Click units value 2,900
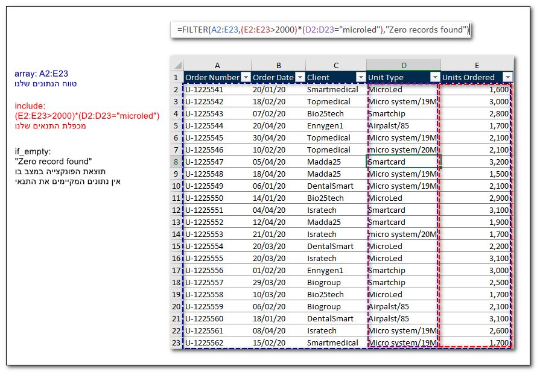 (x=477, y=198)
